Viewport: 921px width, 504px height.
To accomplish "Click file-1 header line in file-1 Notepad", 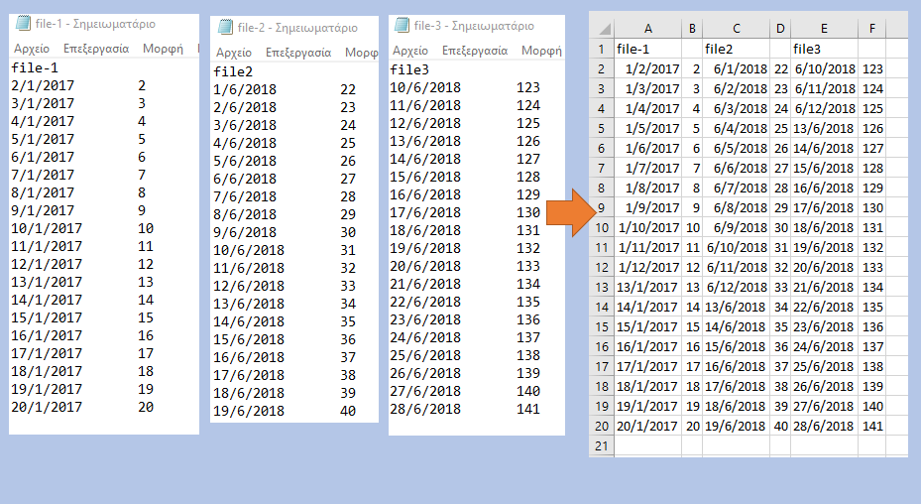I will (35, 67).
